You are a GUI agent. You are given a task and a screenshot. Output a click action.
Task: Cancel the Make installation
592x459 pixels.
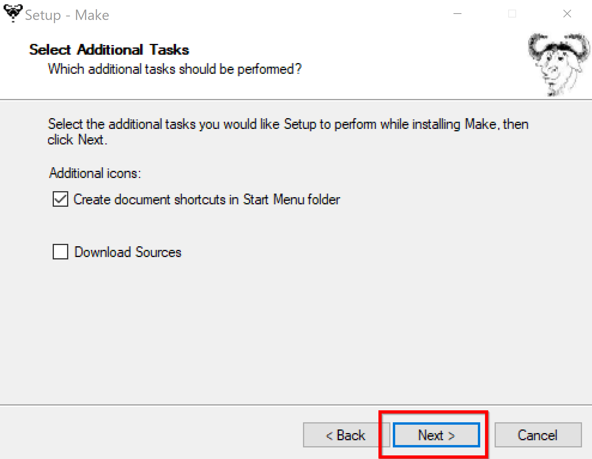[x=537, y=435]
